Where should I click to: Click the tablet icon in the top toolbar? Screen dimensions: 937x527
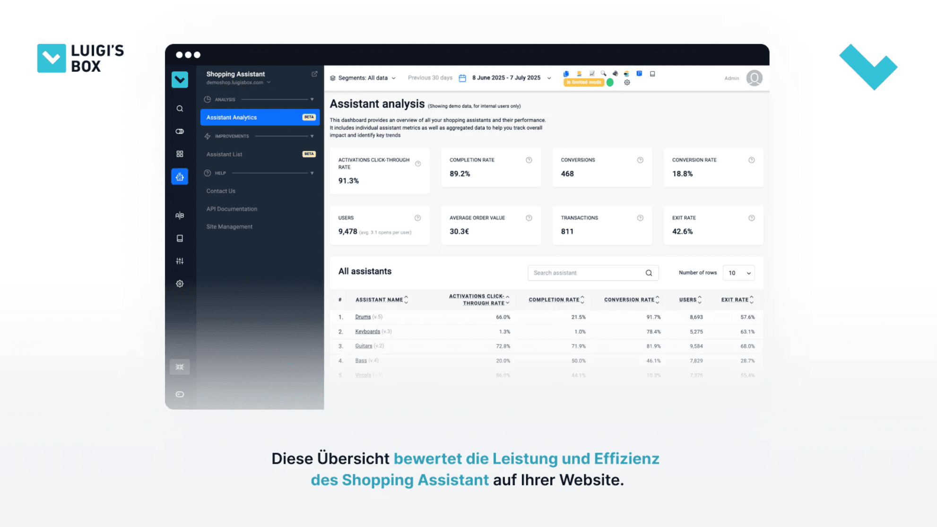[x=652, y=74]
